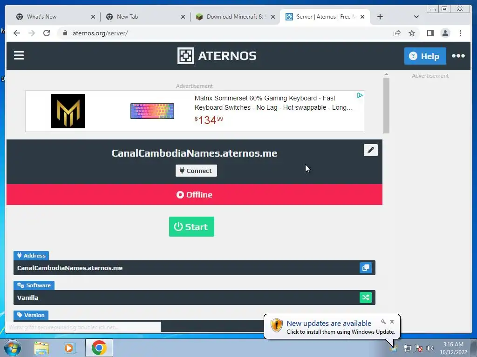Click the scrollbar up arrow
Viewport: 477px width, 357px height.
pyautogui.click(x=386, y=74)
